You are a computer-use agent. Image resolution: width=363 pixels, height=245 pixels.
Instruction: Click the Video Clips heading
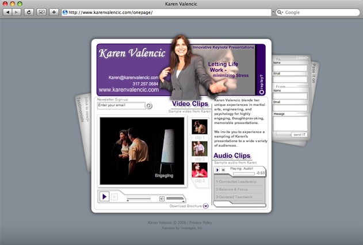click(x=190, y=104)
